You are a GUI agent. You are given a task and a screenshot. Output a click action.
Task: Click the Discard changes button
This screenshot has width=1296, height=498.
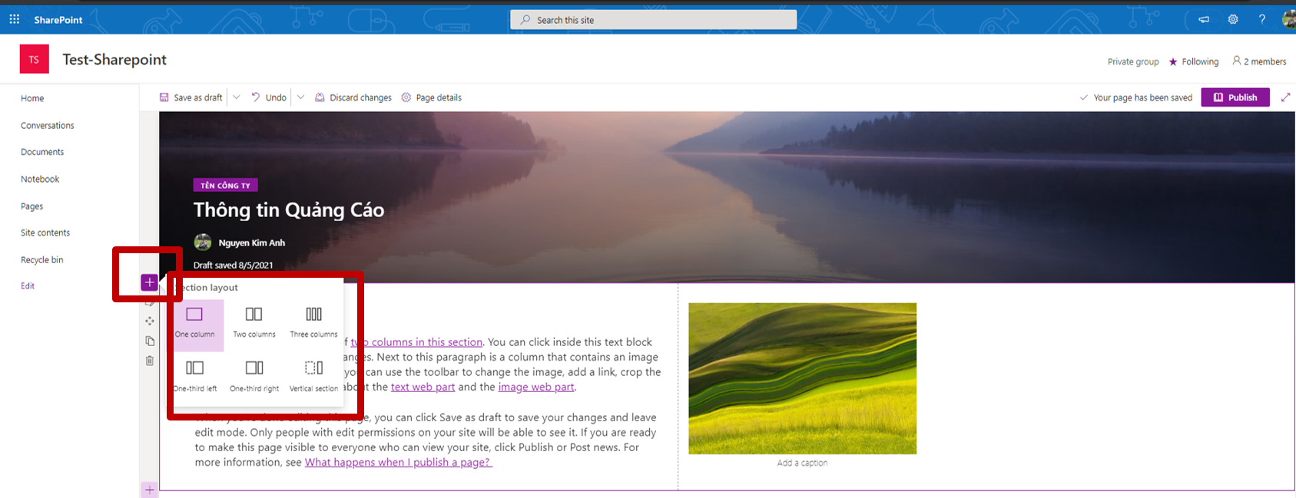click(353, 97)
